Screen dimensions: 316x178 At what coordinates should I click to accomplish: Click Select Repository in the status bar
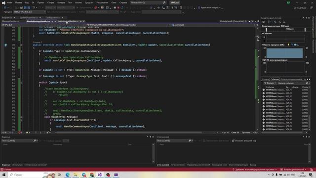click(x=293, y=170)
